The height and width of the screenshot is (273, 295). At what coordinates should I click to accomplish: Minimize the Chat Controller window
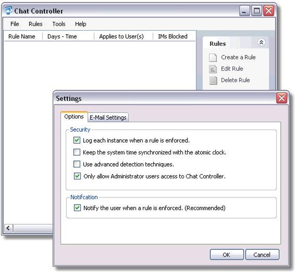click(244, 11)
